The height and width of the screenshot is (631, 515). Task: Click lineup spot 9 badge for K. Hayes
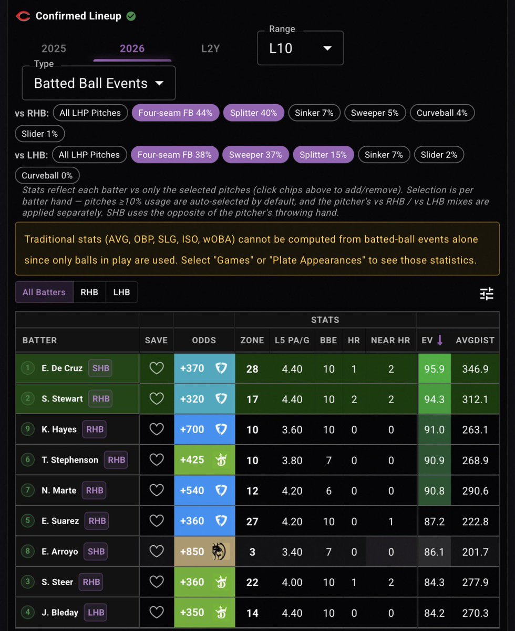click(28, 429)
